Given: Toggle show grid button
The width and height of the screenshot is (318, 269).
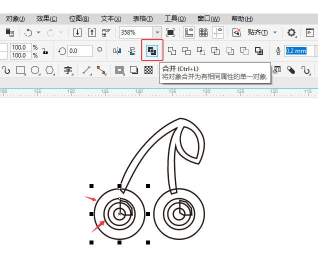Looking at the screenshot, I should 203,32.
